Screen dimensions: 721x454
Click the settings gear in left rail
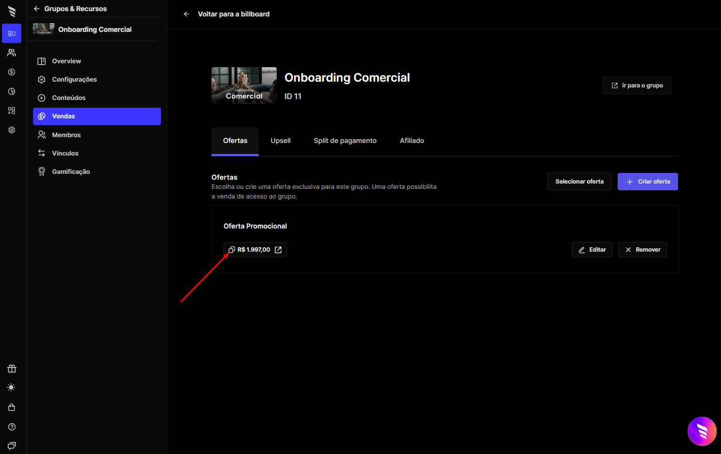[x=12, y=130]
